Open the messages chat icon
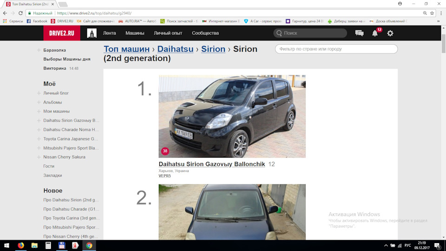The image size is (446, 251). click(x=359, y=33)
